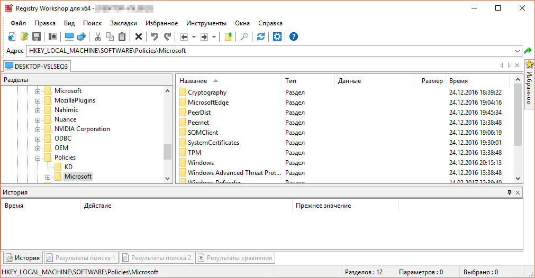This screenshot has height=278, width=535.
Task: Open the Инструменты menu
Action: point(206,23)
